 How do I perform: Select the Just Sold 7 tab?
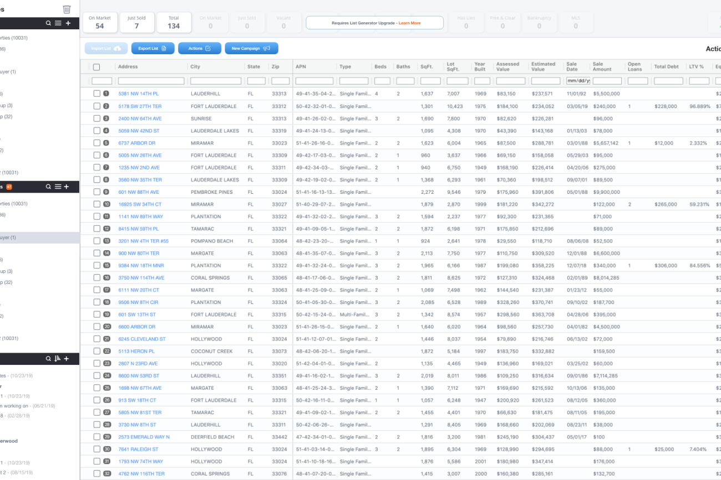136,23
